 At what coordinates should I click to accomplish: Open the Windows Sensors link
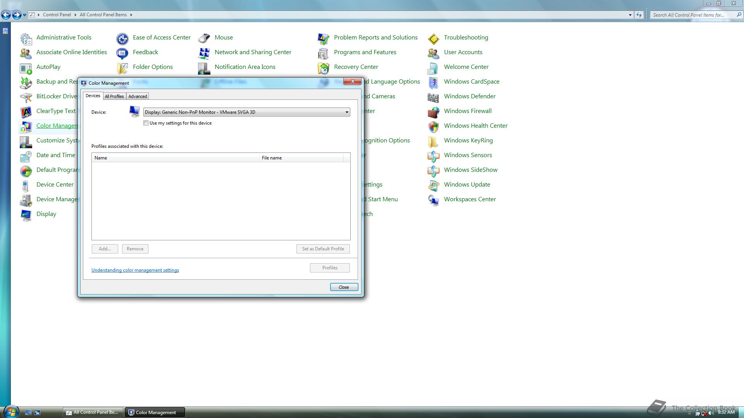coord(468,155)
